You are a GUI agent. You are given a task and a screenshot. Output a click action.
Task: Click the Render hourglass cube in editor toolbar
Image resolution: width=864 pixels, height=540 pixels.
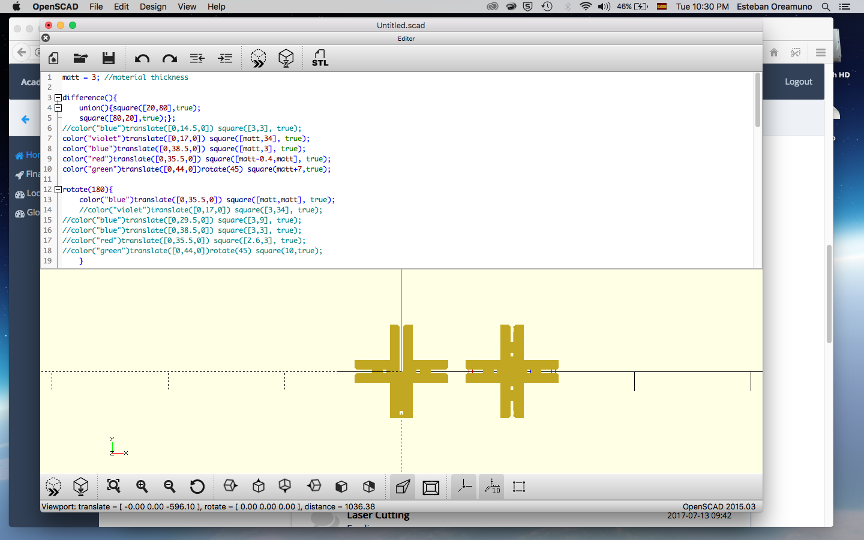tap(286, 58)
